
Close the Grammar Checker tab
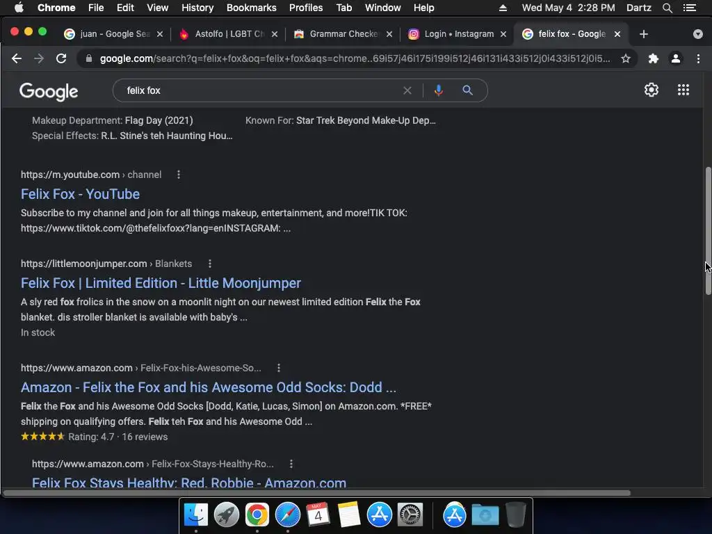pyautogui.click(x=389, y=34)
